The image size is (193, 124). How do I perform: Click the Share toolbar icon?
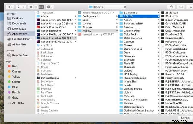pyautogui.click(x=171, y=7)
